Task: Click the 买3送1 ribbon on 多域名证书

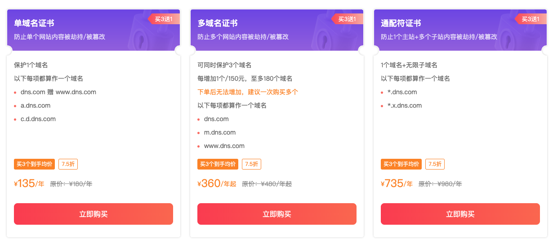Action: [348, 19]
